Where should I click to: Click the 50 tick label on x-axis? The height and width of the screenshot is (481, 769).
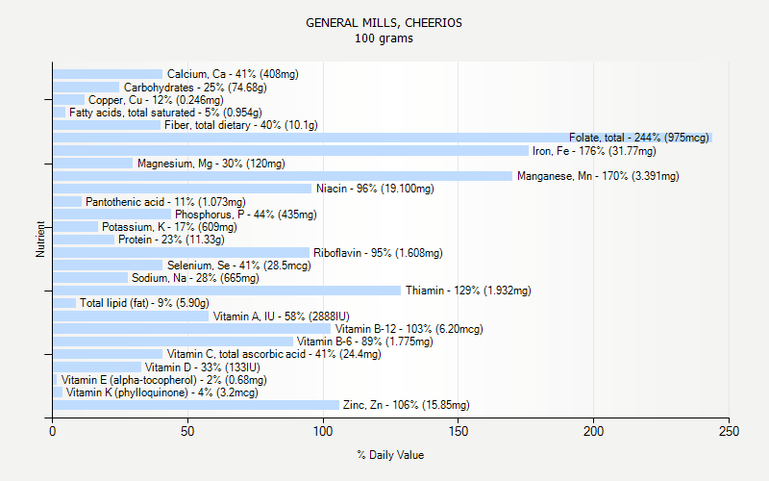click(x=187, y=431)
